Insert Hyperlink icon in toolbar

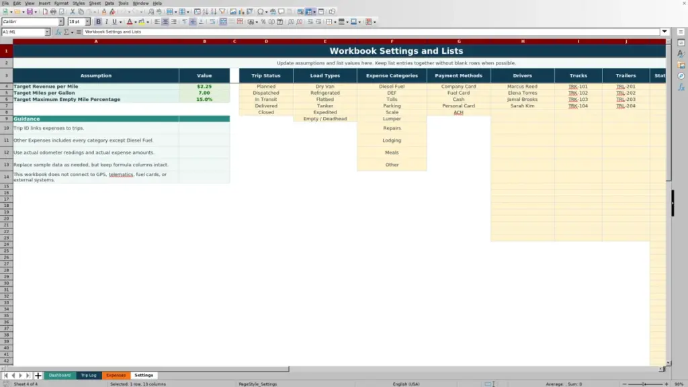(273, 11)
